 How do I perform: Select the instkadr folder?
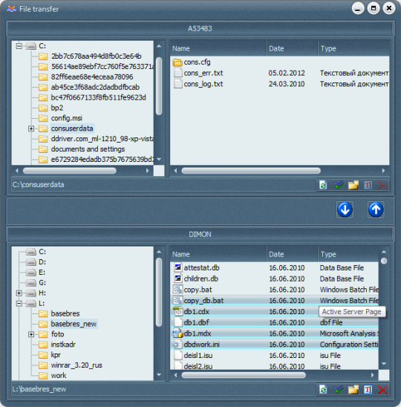tap(63, 345)
